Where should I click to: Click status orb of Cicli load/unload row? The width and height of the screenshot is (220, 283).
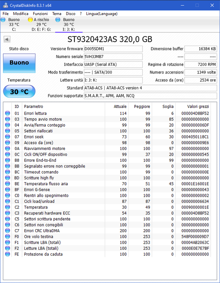7,201
